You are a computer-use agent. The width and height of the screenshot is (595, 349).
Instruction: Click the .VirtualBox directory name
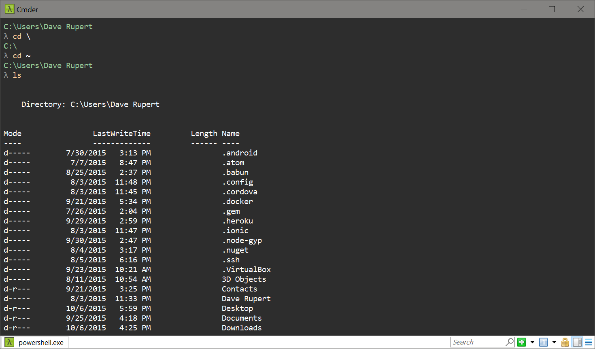(x=246, y=269)
